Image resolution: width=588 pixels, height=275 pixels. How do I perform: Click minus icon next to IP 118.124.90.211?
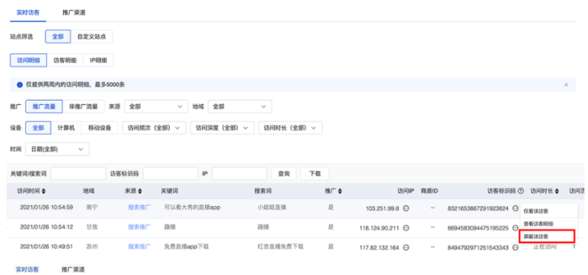coord(406,228)
